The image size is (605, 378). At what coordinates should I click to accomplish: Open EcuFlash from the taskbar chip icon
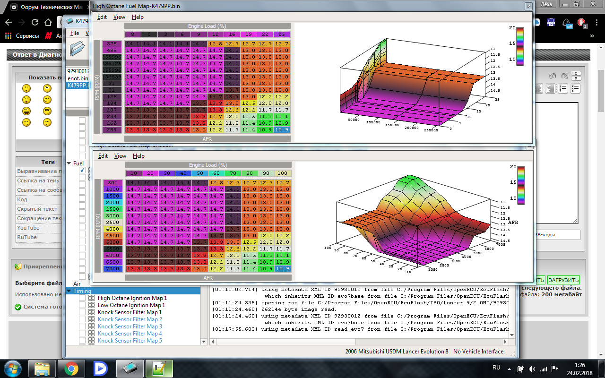coord(130,368)
